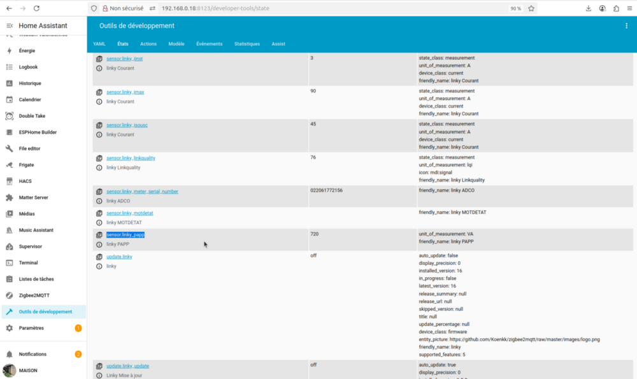Open browser downloads panel

pyautogui.click(x=588, y=8)
